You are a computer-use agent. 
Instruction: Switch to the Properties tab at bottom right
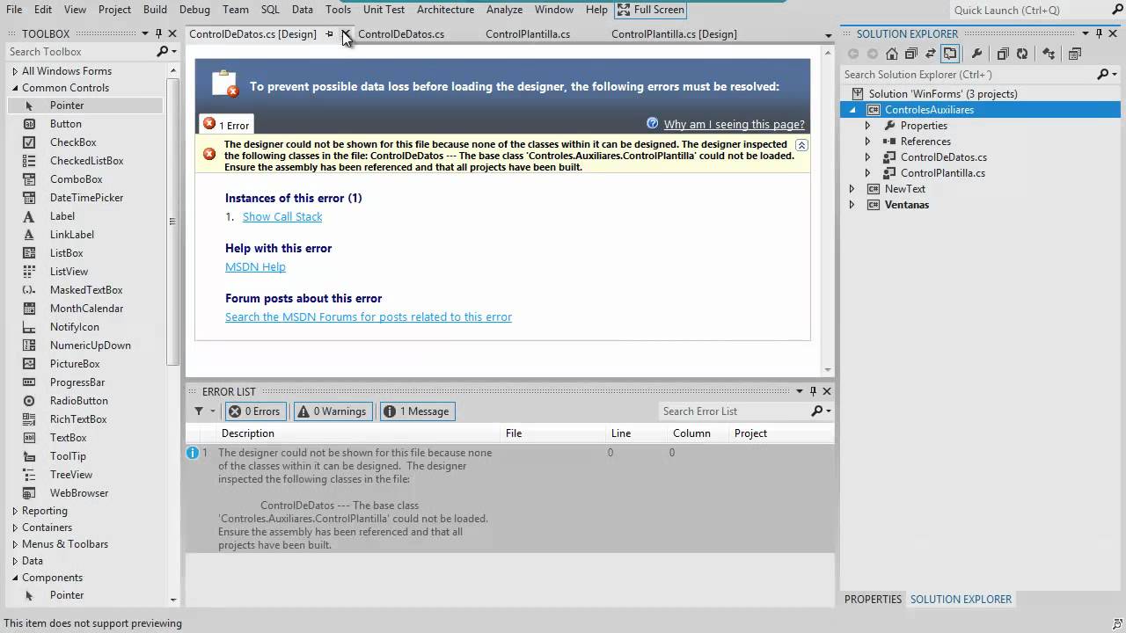(x=873, y=600)
